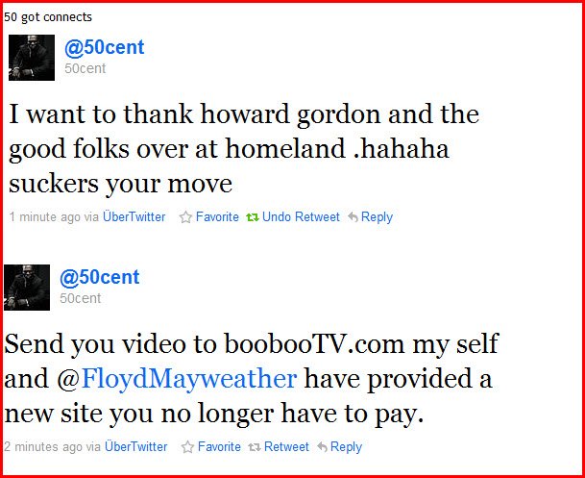Click the green retweet icon on first tweet
This screenshot has width=585, height=478.
point(253,217)
